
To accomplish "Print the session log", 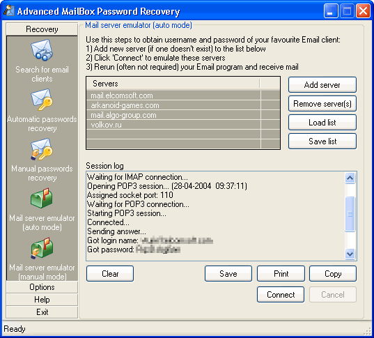I will 281,274.
